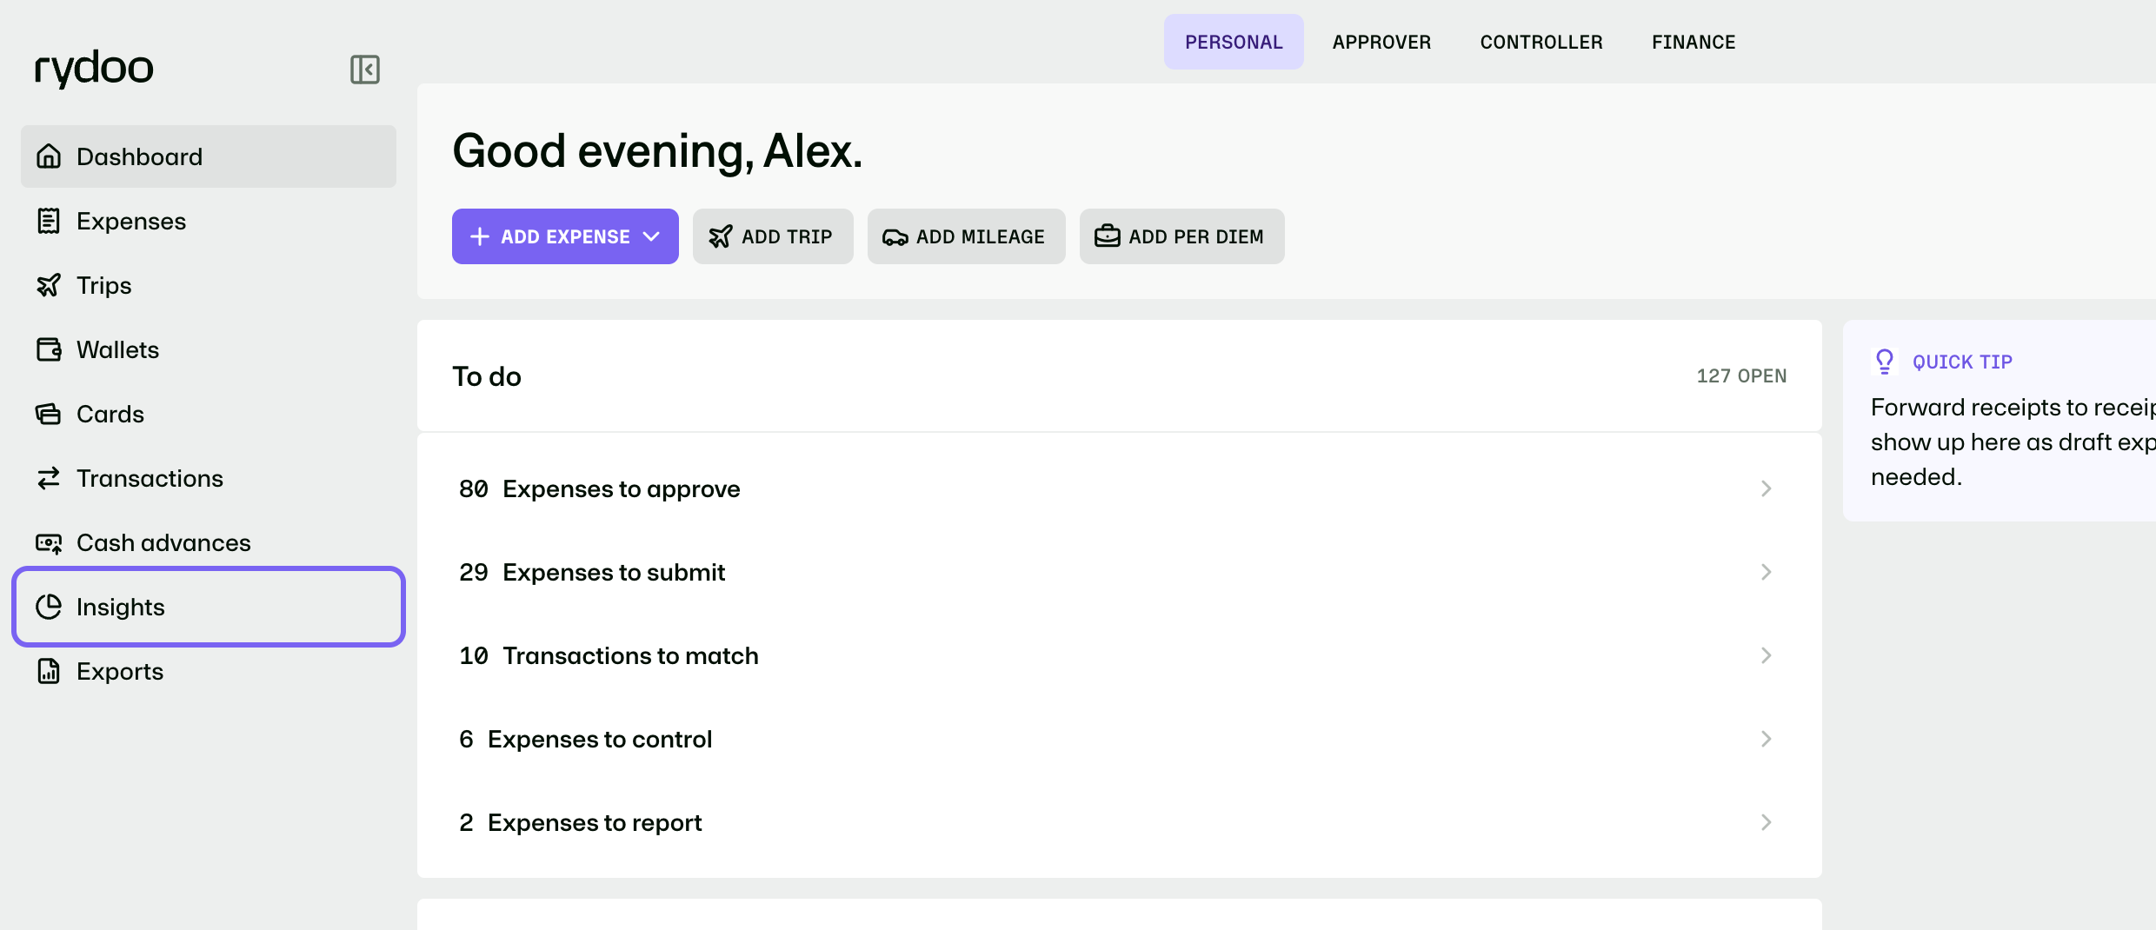Expand the Transactions to match chevron
Screen dimensions: 2156x930
click(1767, 655)
